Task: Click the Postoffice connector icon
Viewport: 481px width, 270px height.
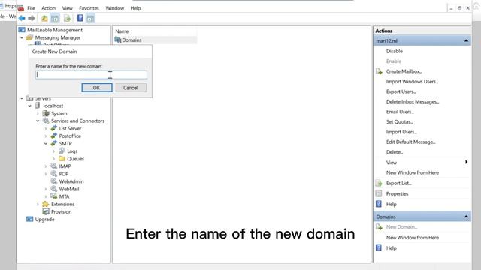Action: pos(53,136)
